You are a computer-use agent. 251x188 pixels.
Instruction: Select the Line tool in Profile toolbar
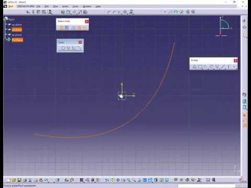click(x=223, y=67)
